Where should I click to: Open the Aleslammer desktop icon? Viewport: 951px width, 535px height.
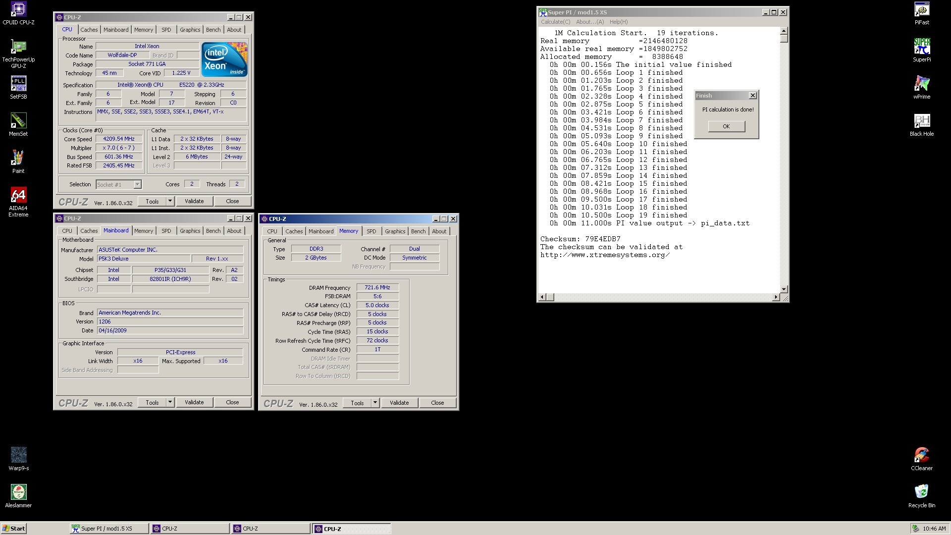tap(18, 496)
